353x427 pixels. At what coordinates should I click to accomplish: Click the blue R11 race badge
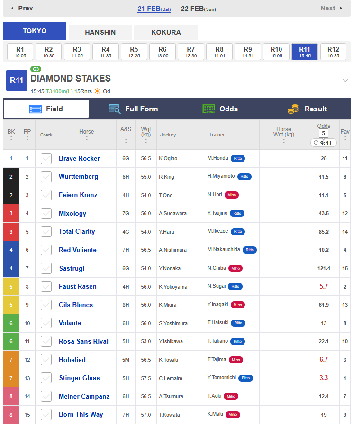pyautogui.click(x=17, y=81)
